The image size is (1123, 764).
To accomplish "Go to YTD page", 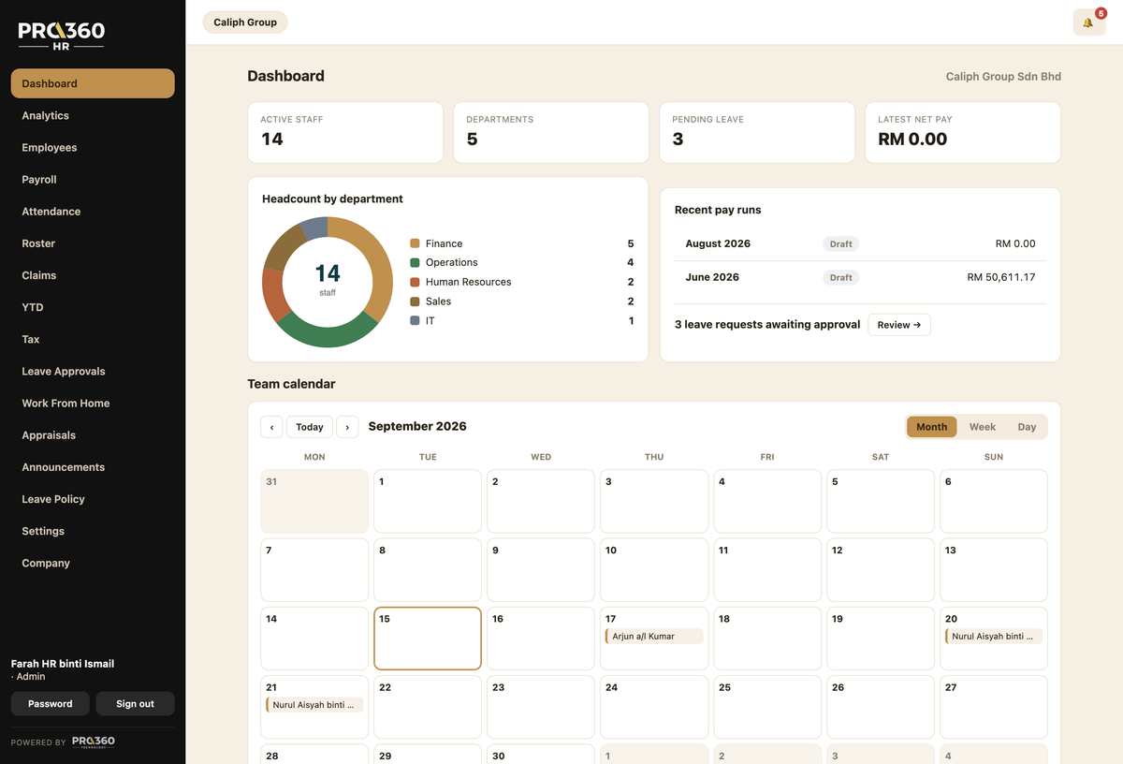I will (x=93, y=307).
